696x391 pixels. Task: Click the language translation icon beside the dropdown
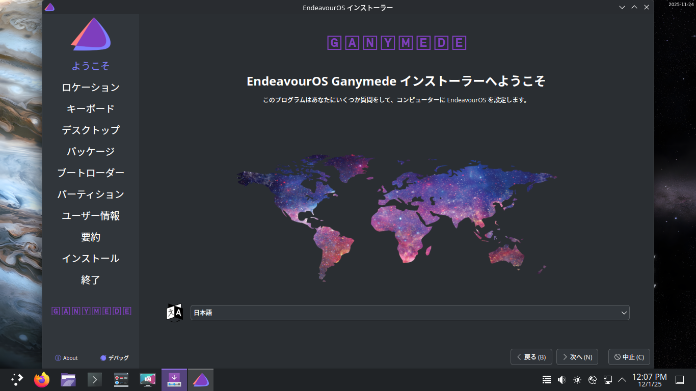click(175, 312)
